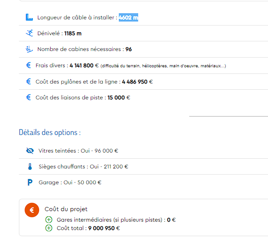Click the thermometer icon for Sièges chauffants
Image resolution: width=268 pixels, height=241 pixels.
pyautogui.click(x=30, y=167)
